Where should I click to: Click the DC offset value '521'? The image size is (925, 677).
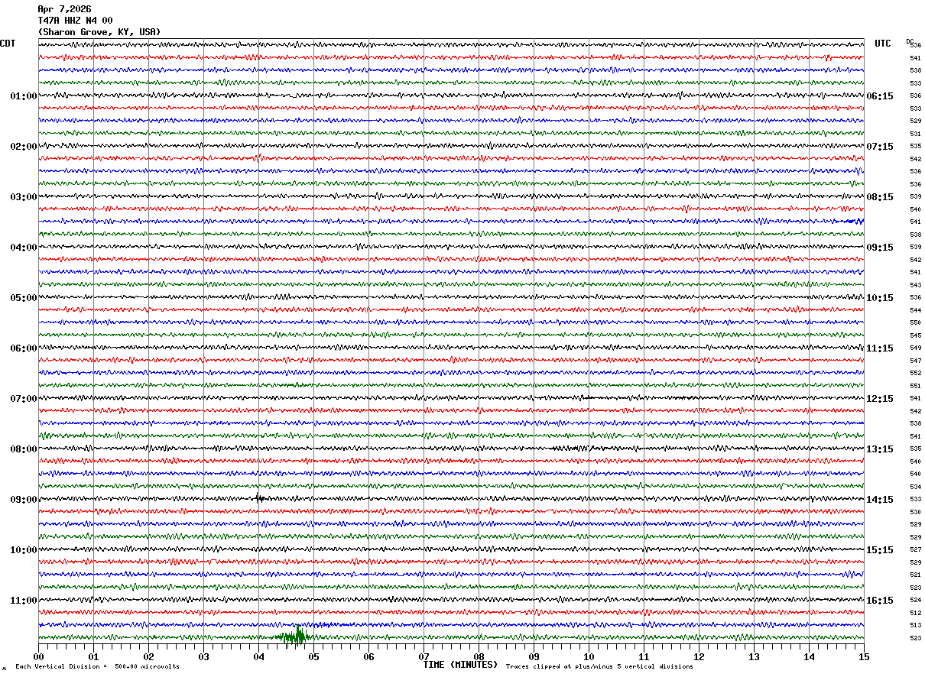915,575
